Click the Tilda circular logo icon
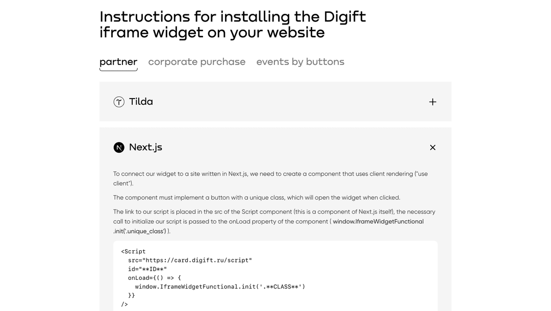This screenshot has height=311, width=551. [x=119, y=102]
